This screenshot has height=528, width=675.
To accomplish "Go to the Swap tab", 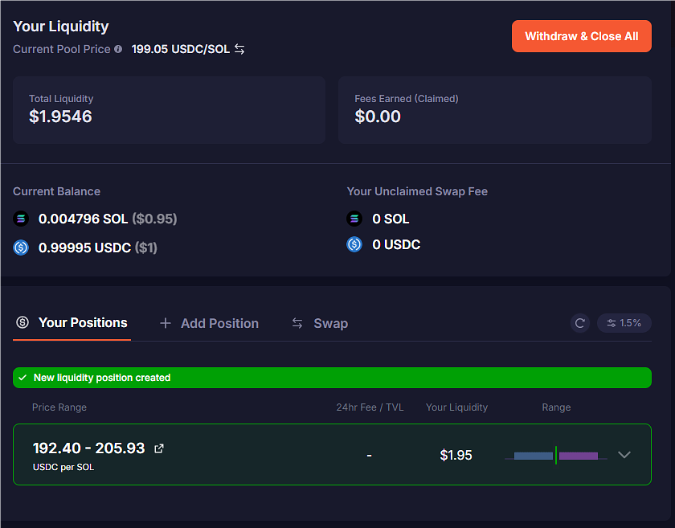I will [320, 323].
